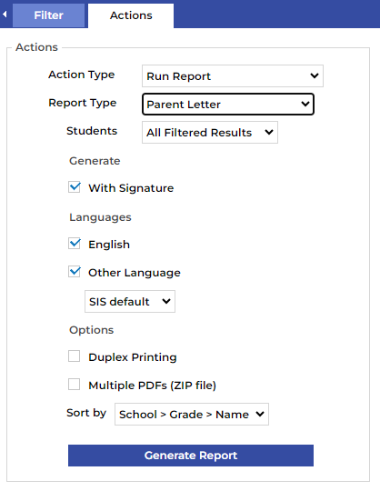Open the SIS default language dropdown
The image size is (380, 491).
(130, 302)
